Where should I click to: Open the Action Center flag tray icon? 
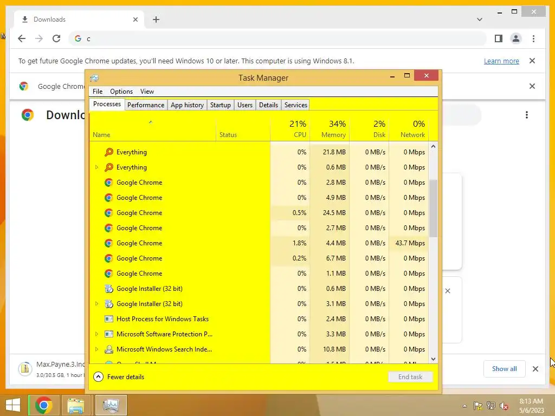[478, 406]
